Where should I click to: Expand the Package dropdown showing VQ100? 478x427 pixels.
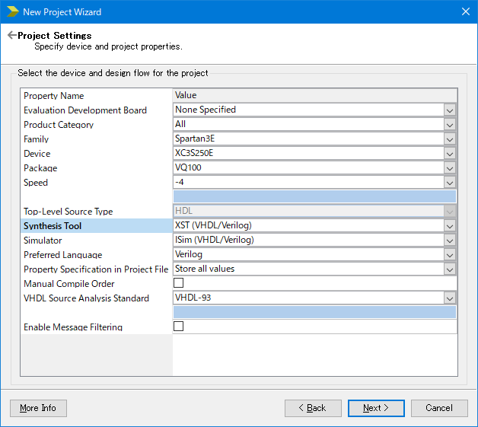[450, 167]
